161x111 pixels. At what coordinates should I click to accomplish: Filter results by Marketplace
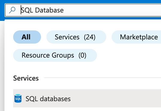(x=136, y=37)
